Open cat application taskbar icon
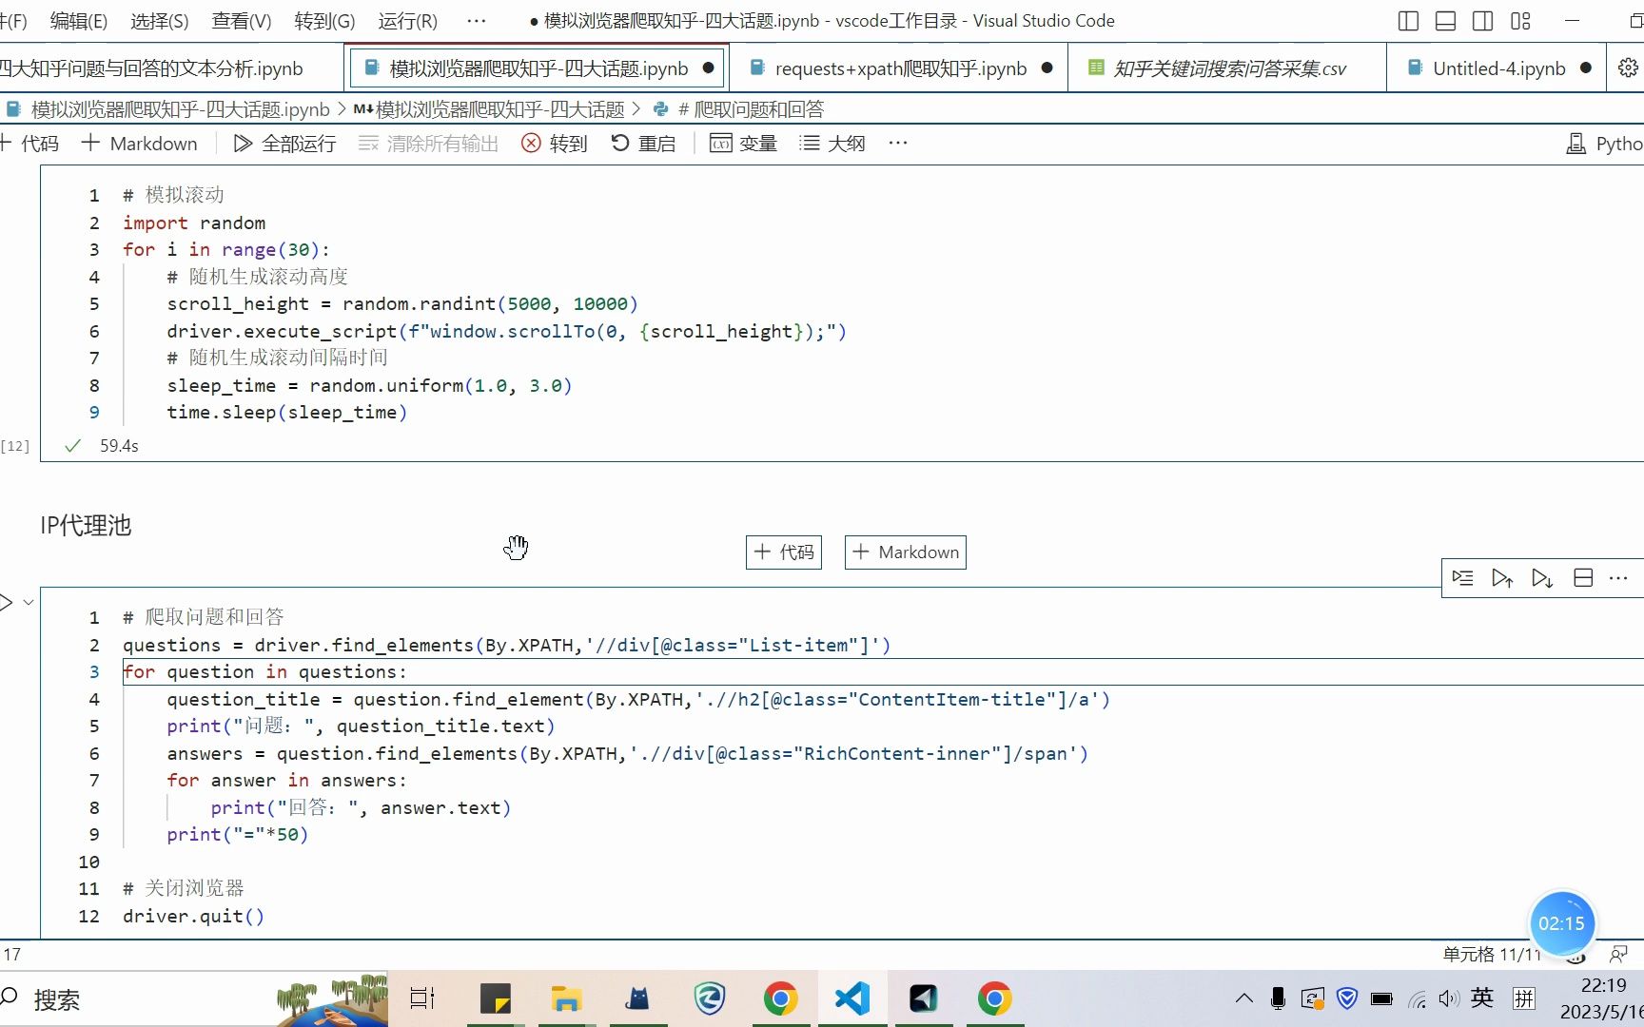Image resolution: width=1644 pixels, height=1027 pixels. 637,998
